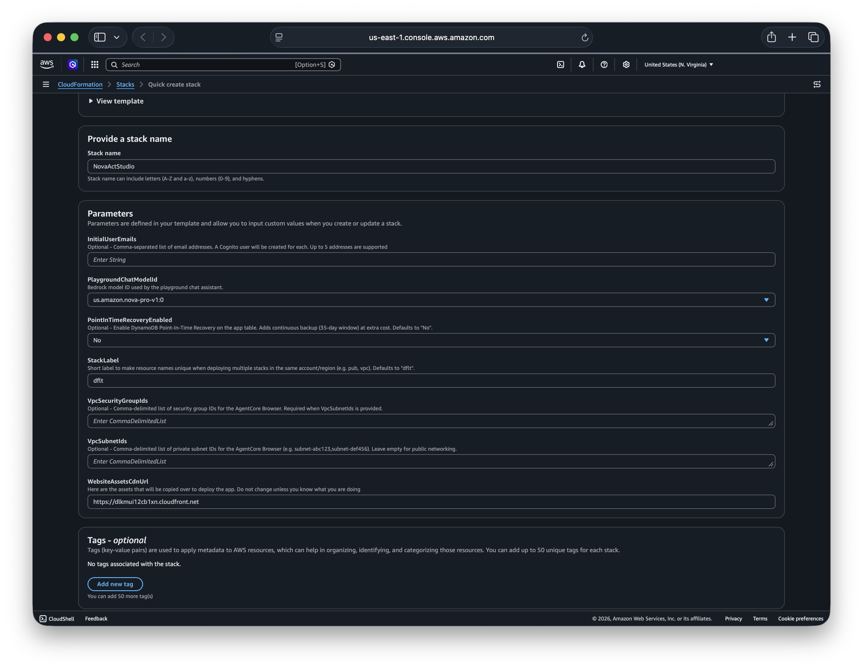Click the 'Provide a stack name' heading
The height and width of the screenshot is (669, 863).
tap(130, 139)
